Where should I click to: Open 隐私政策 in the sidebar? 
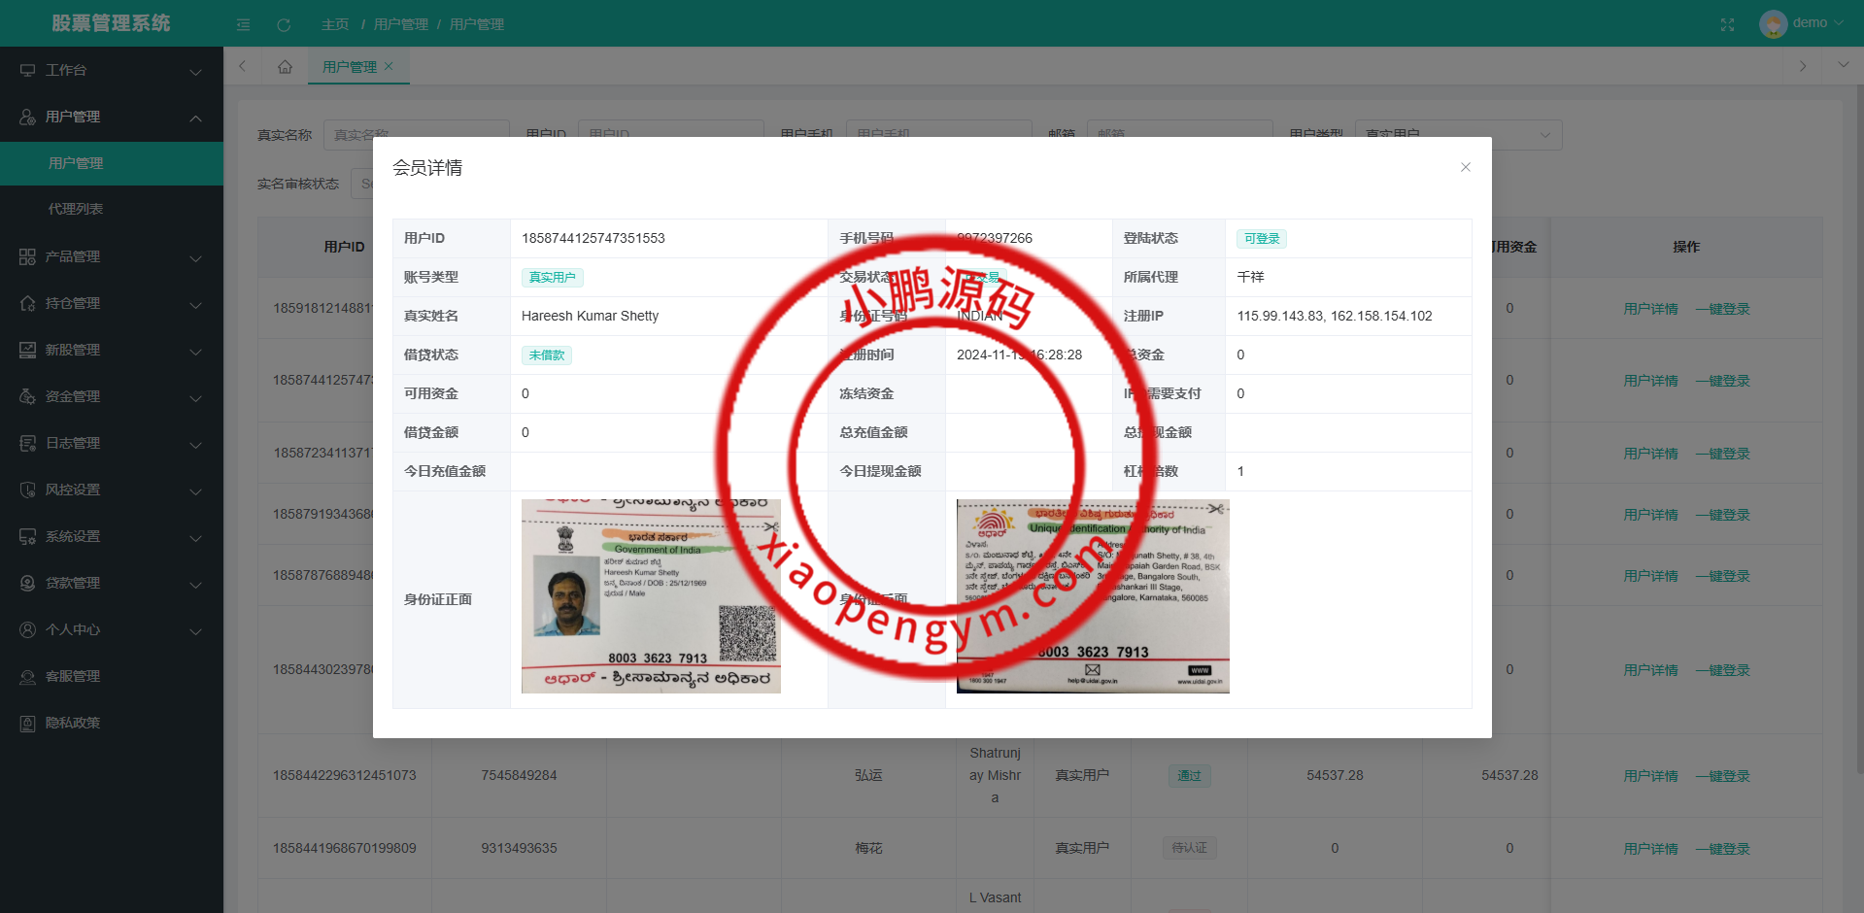coord(73,723)
